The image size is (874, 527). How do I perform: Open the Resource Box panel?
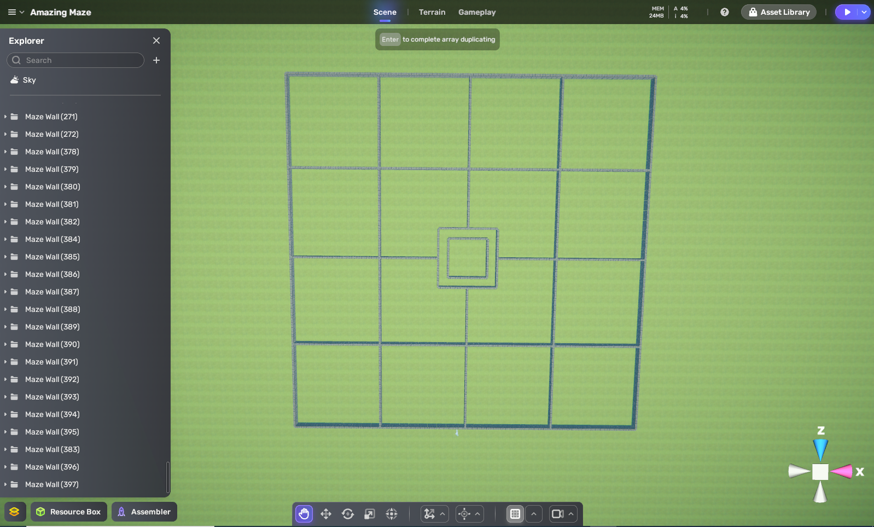point(69,512)
